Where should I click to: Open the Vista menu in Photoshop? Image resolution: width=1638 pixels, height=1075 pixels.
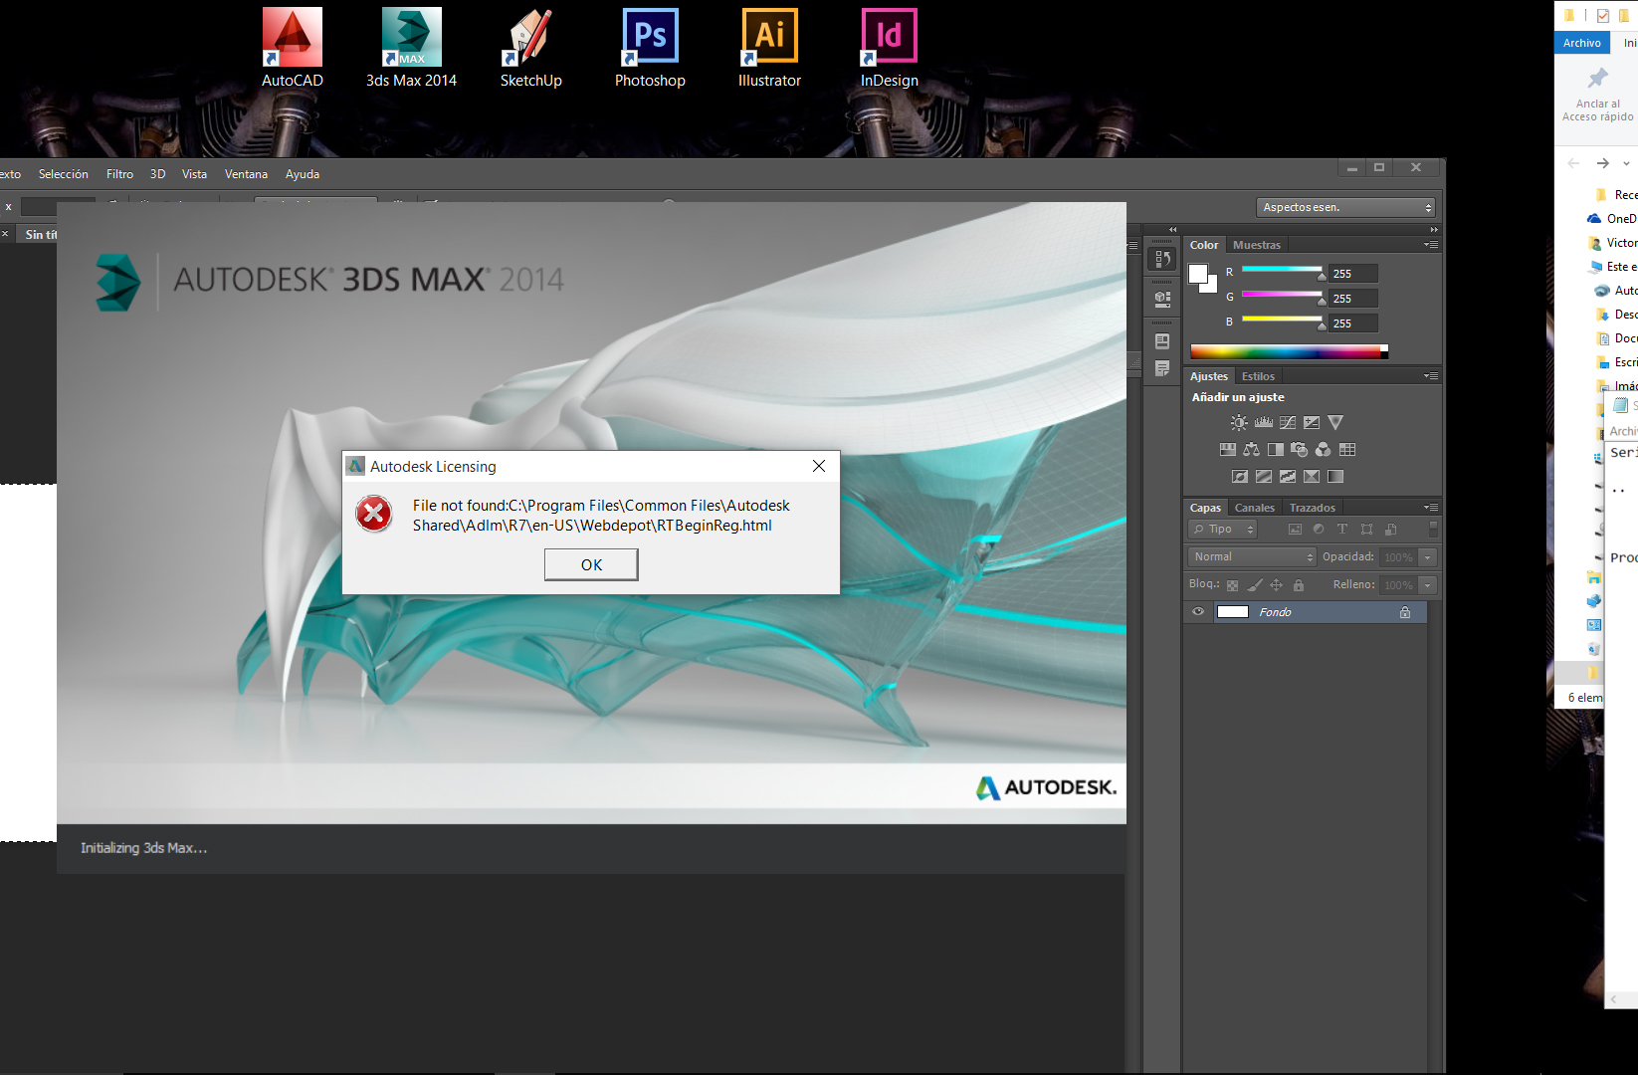pyautogui.click(x=194, y=174)
